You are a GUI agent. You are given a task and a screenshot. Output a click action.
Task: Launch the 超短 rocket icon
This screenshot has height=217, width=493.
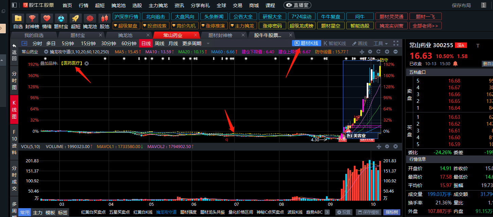[x=76, y=18]
